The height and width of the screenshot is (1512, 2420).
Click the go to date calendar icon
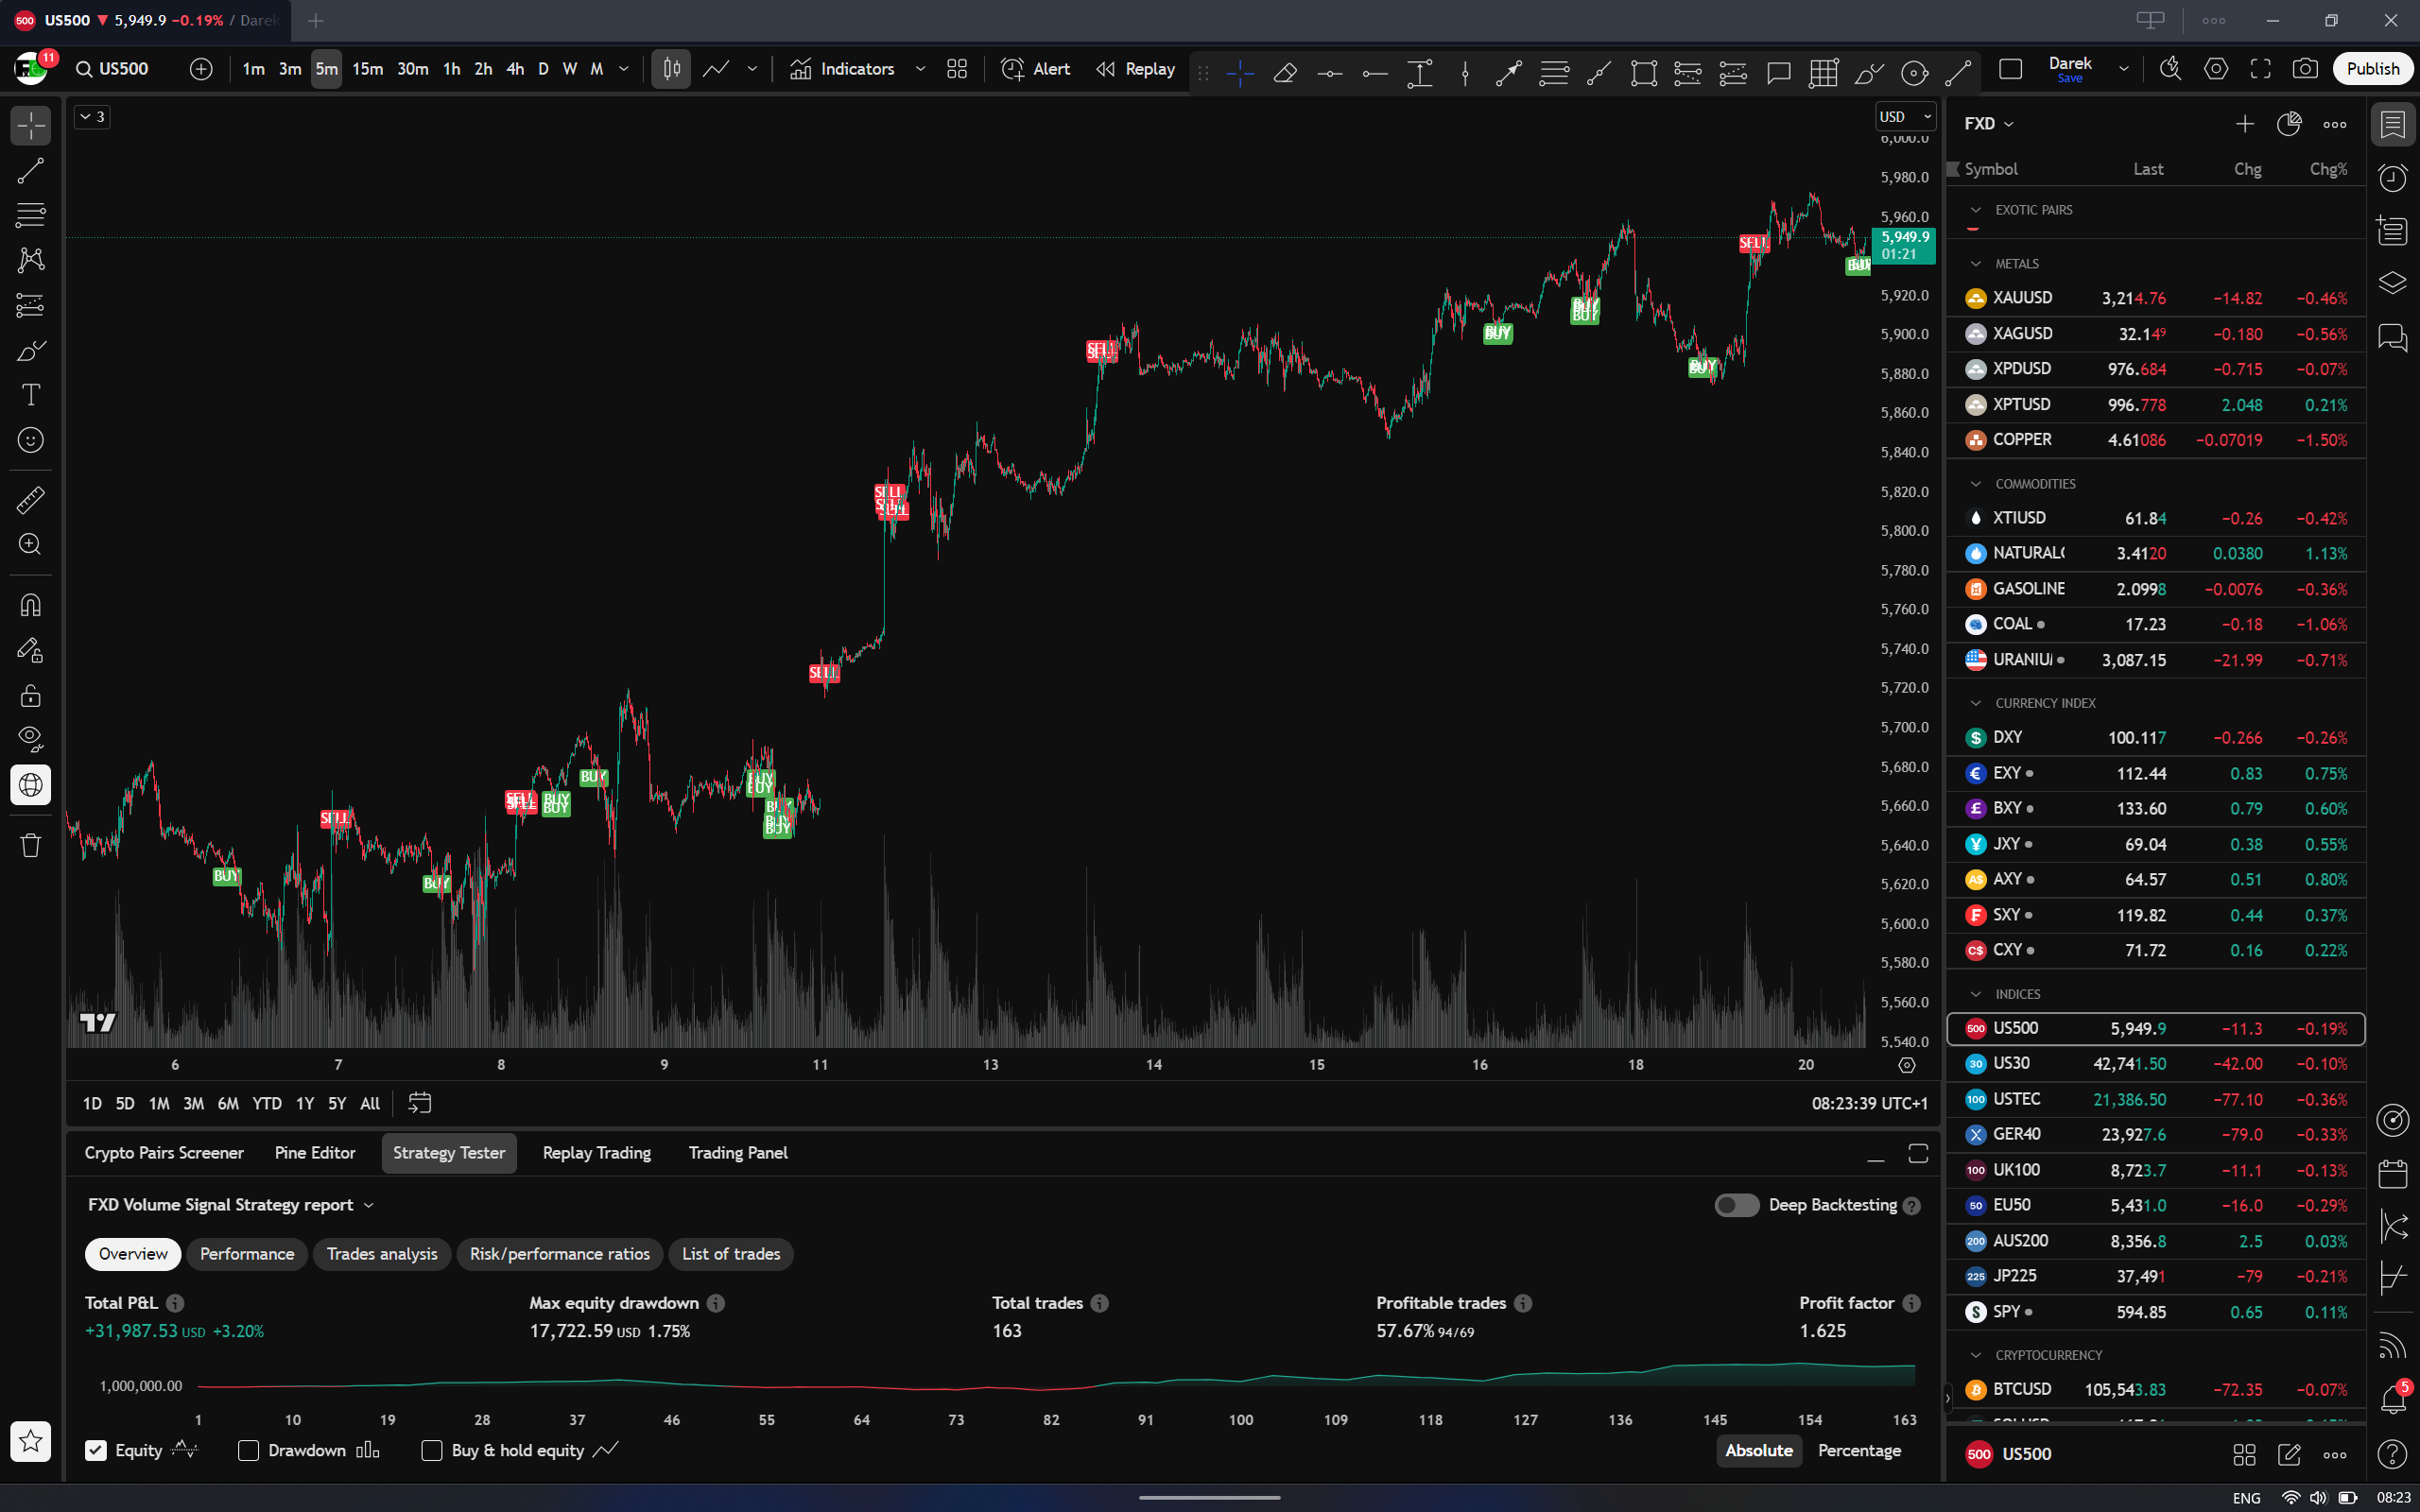420,1103
